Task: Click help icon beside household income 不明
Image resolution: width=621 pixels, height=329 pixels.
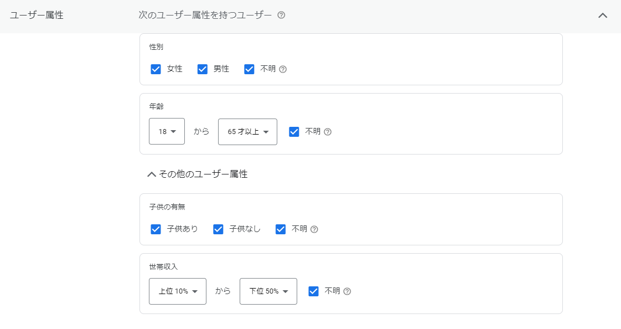Action: (x=347, y=291)
